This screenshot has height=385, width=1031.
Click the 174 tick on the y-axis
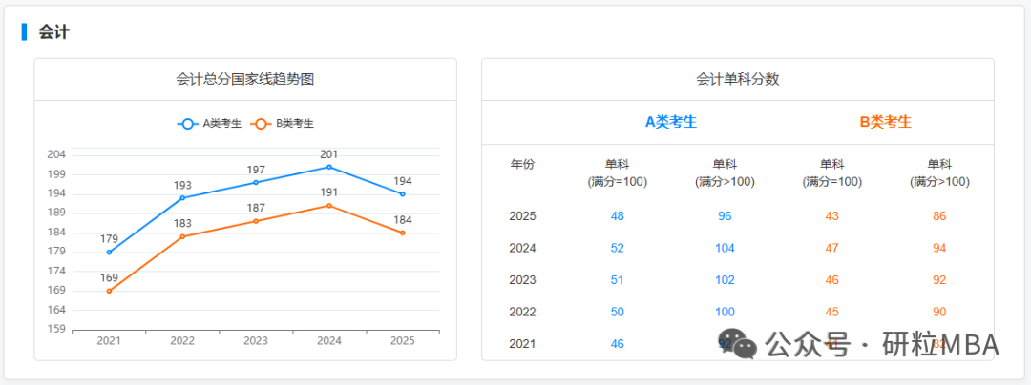56,271
